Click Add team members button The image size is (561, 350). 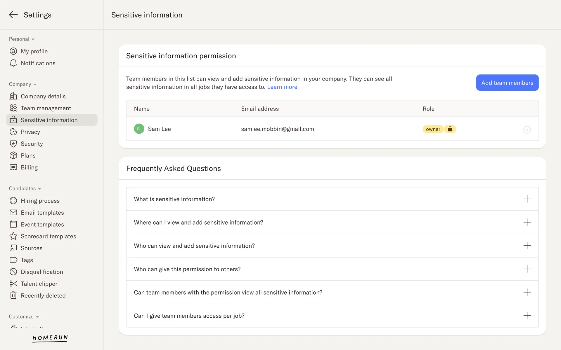pos(507,83)
